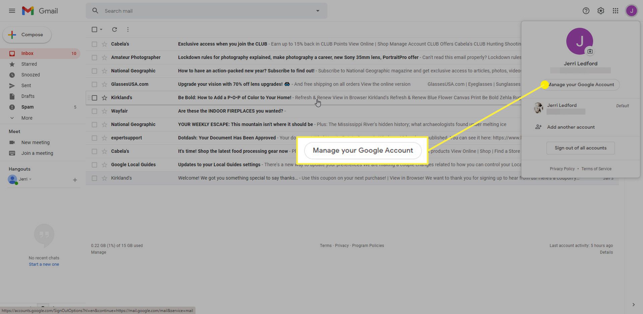The width and height of the screenshot is (643, 314).
Task: Change profile picture camera icon
Action: click(590, 52)
